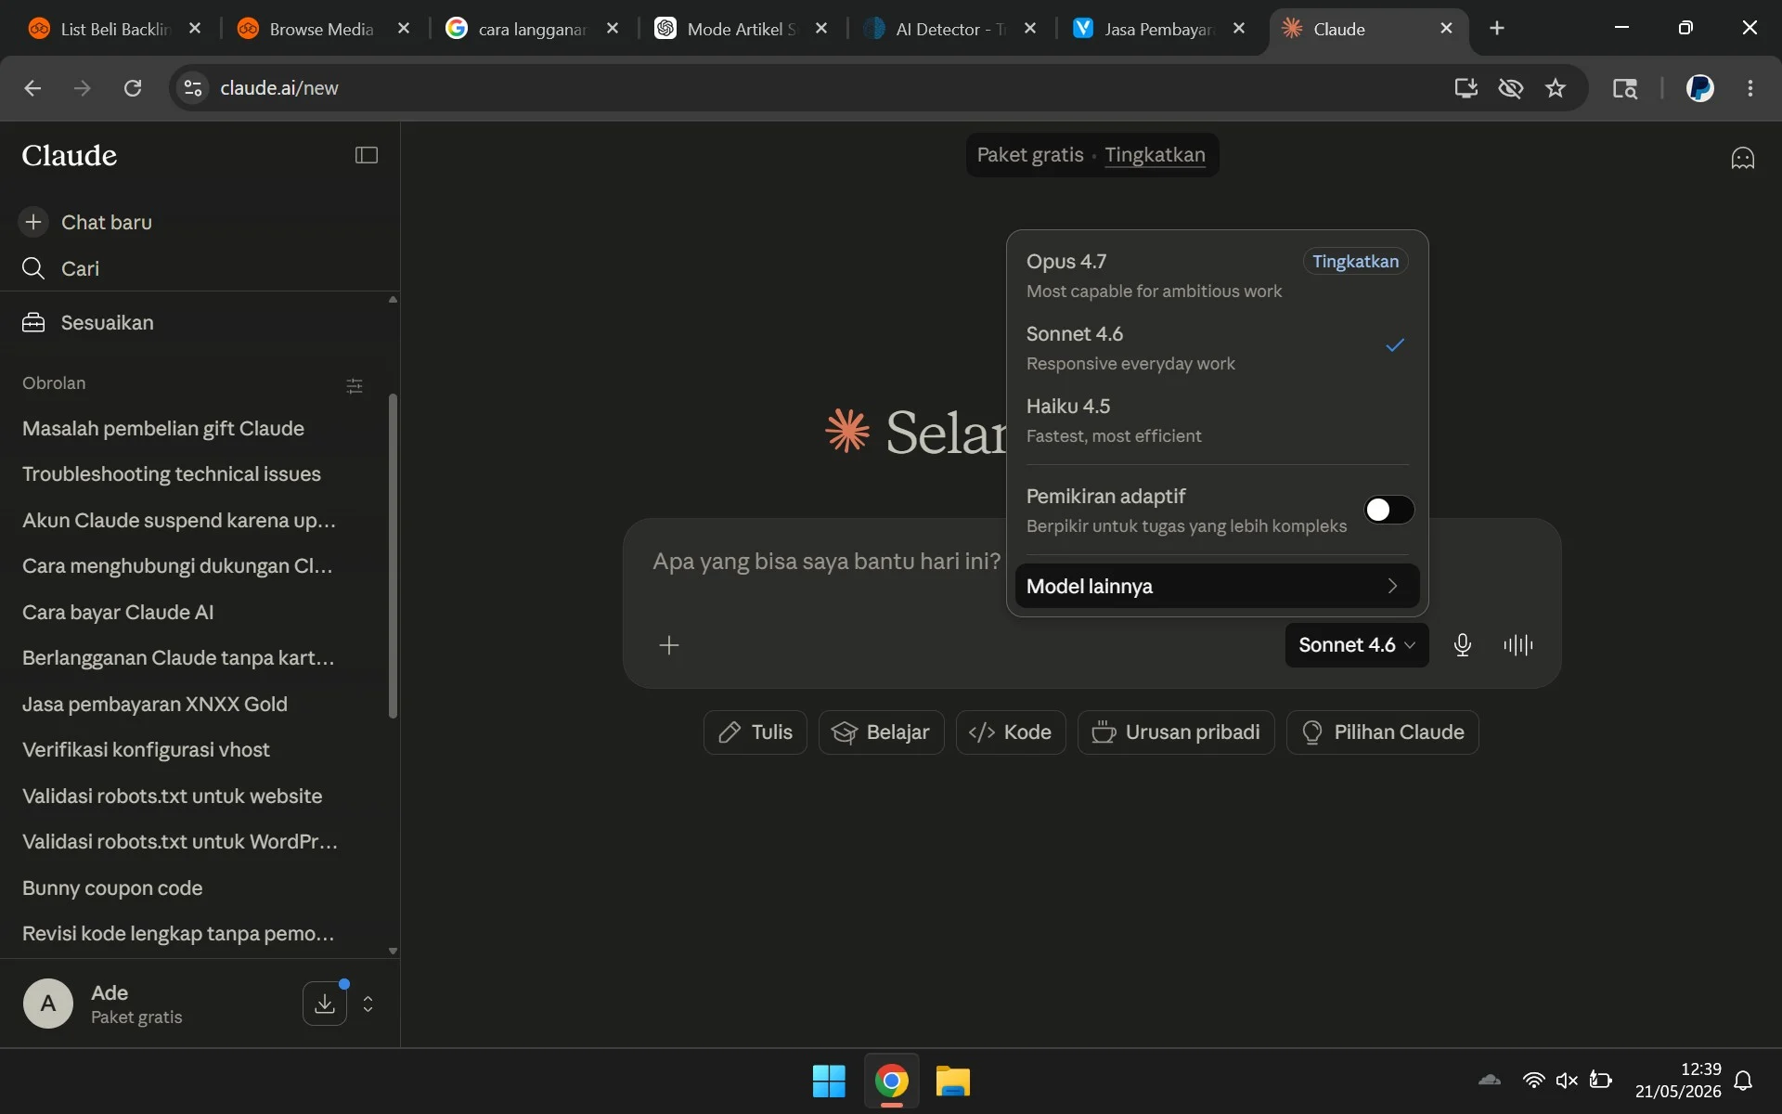Viewport: 1782px width, 1114px height.
Task: Expand the Ade account menu chevrons
Action: 368,1004
